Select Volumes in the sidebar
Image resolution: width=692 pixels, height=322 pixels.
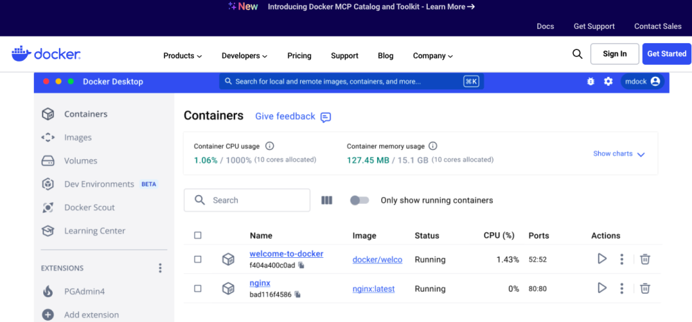tap(81, 161)
